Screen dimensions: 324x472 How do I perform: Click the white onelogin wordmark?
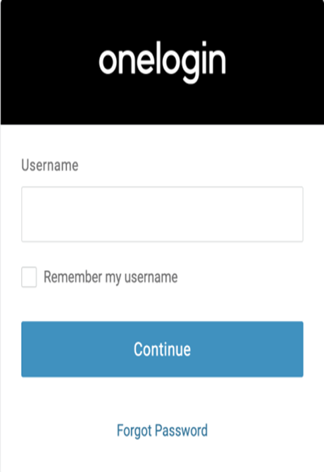click(x=162, y=61)
